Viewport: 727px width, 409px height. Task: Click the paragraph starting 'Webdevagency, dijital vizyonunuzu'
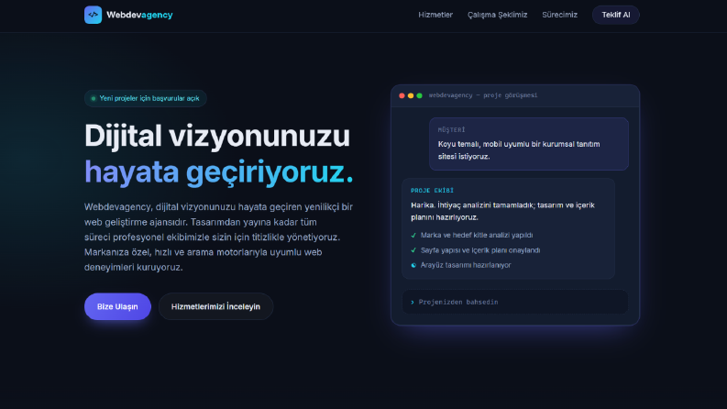[x=219, y=237]
